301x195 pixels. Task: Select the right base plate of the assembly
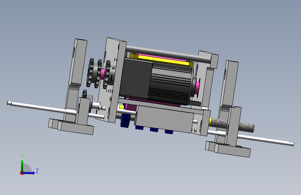click(228, 150)
